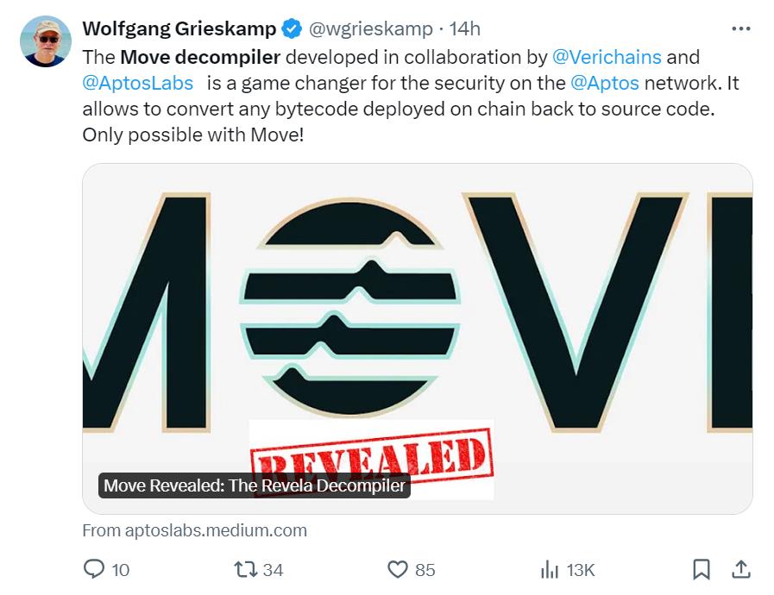
Task: Click the blue verified badge
Action: [293, 29]
